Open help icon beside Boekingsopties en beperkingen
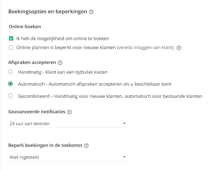Image resolution: width=208 pixels, height=171 pixels. pos(91,12)
